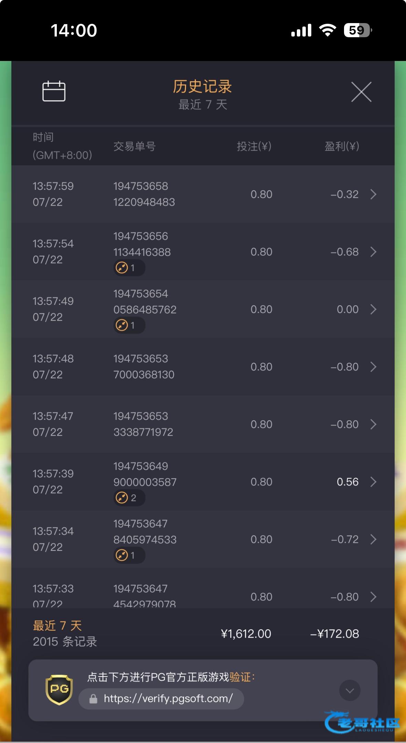Open the 13:57:48 transaction row
The width and height of the screenshot is (406, 743).
coord(203,367)
